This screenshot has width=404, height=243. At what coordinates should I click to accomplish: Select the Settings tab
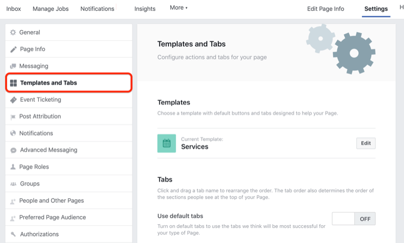click(x=376, y=9)
